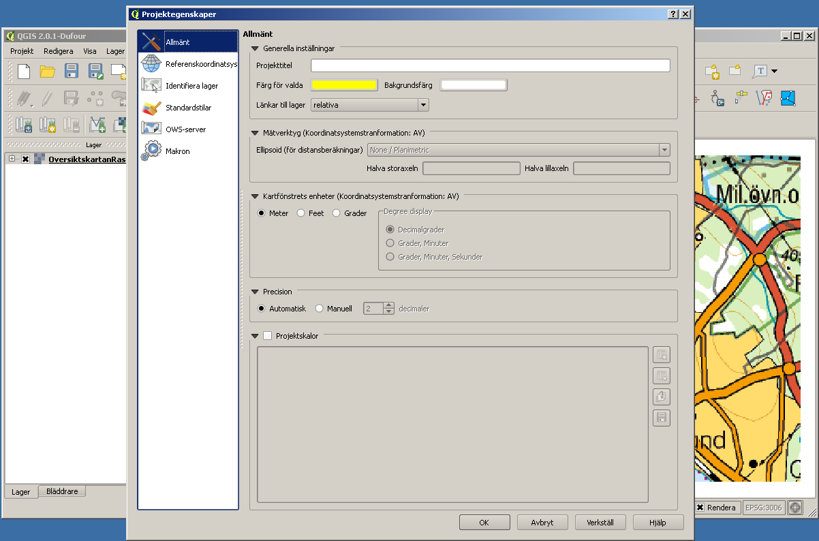The image size is (819, 541).
Task: Select Decimalgrader radio option
Action: coord(390,230)
